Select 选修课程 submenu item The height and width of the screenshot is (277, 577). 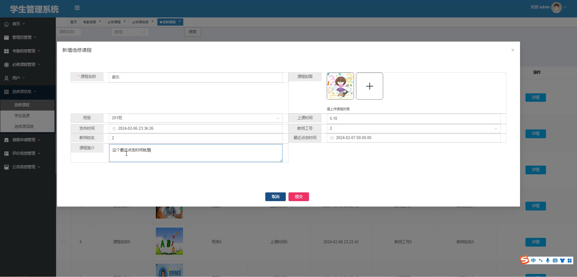(27, 105)
